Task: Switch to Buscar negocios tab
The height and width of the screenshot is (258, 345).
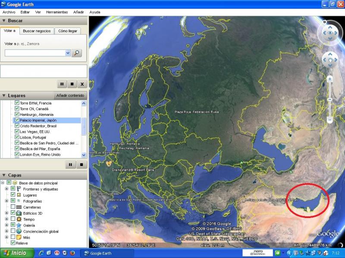Action: click(x=37, y=31)
